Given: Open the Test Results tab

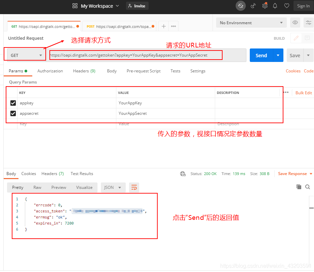Looking at the screenshot, I should (82, 174).
